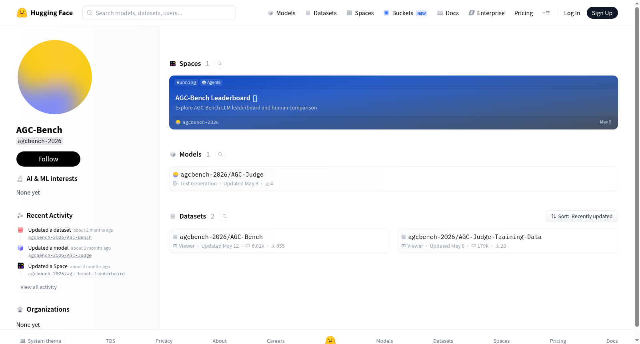
Task: Click the Models section cube icon
Action: point(173,154)
